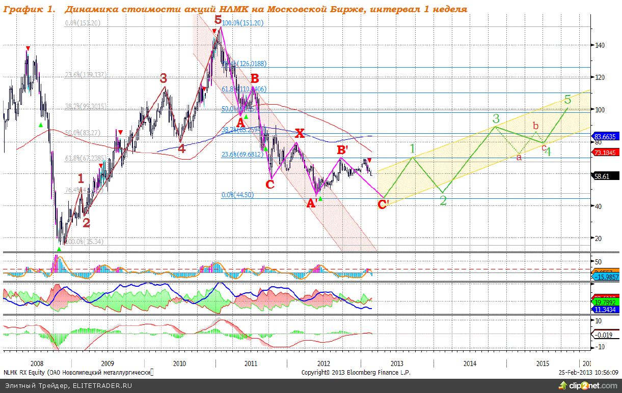Click the 0.0%(44.50) Fibonacci level label
622x393 pixels.
tap(237, 195)
